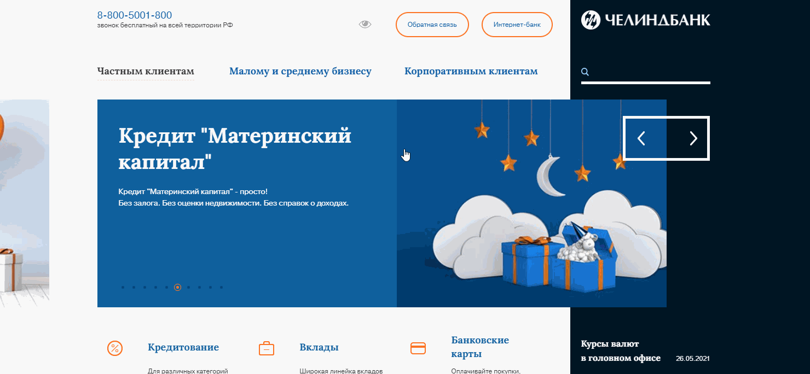The width and height of the screenshot is (810, 374).
Task: Toggle the visually impaired eye icon
Action: coord(364,24)
